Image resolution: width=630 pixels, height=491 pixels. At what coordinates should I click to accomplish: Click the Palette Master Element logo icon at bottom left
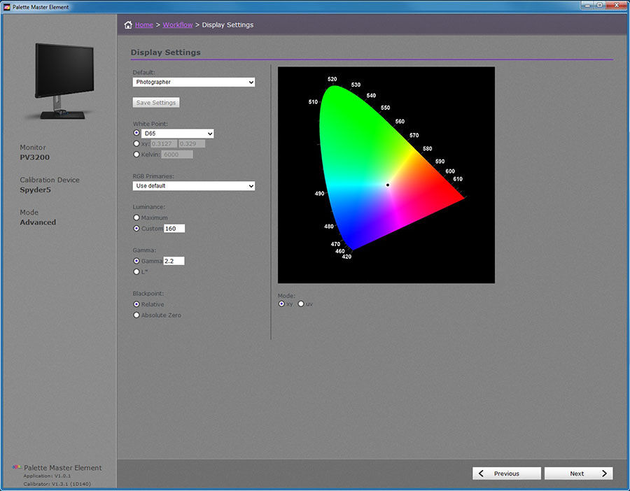click(x=17, y=467)
